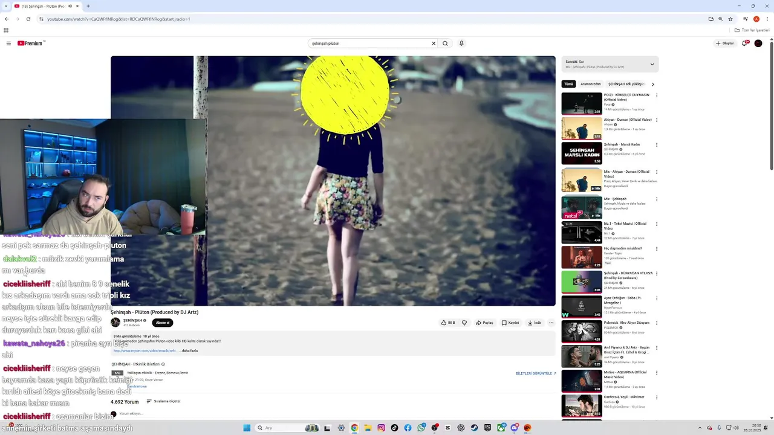
Task: Start voice search with microphone icon
Action: [461, 43]
